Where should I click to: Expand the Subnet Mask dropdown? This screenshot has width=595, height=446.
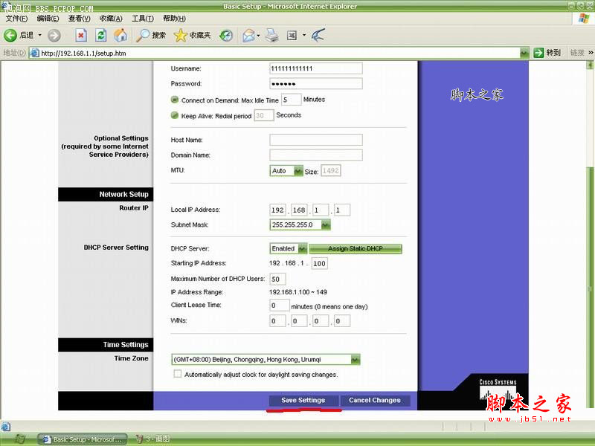click(300, 224)
